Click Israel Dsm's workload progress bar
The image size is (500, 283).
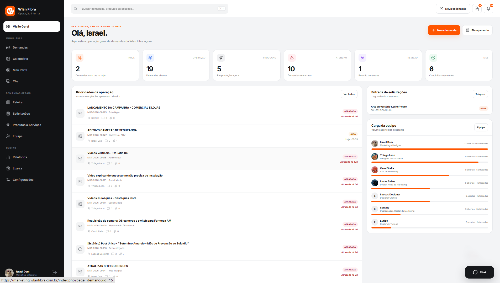[x=429, y=149]
